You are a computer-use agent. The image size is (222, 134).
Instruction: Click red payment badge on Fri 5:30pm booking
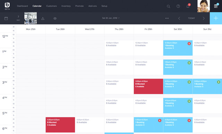(160, 121)
